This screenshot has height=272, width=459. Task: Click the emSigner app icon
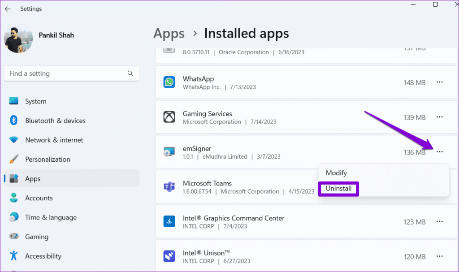[x=169, y=151]
